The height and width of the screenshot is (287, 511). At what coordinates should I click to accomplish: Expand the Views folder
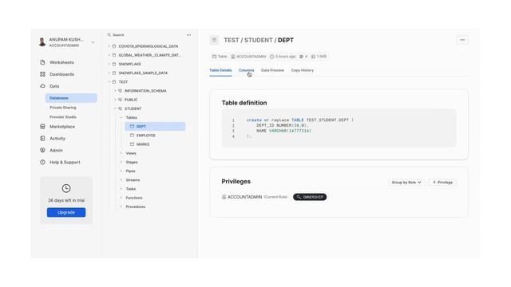pos(121,153)
